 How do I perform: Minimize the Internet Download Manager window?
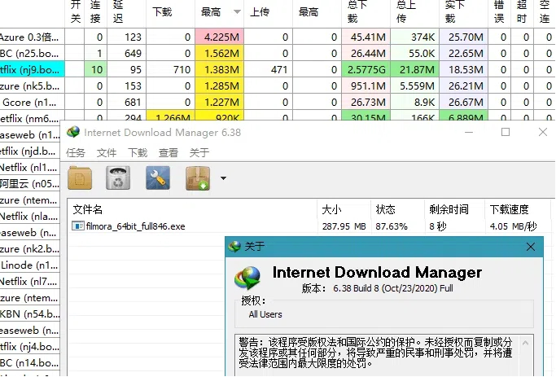point(469,132)
